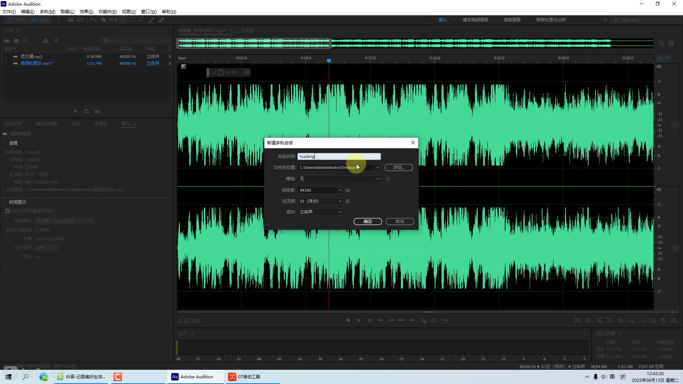Select the Marquee Selection tool
Screen dimensions: 683x384
tap(132, 20)
